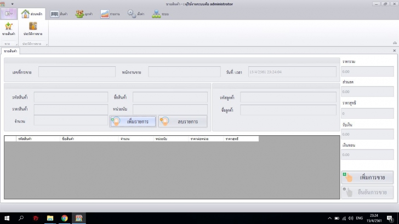Open the quick access toolbar dropdown arrow
Viewport: 399px width, 224px height.
pos(12,4)
